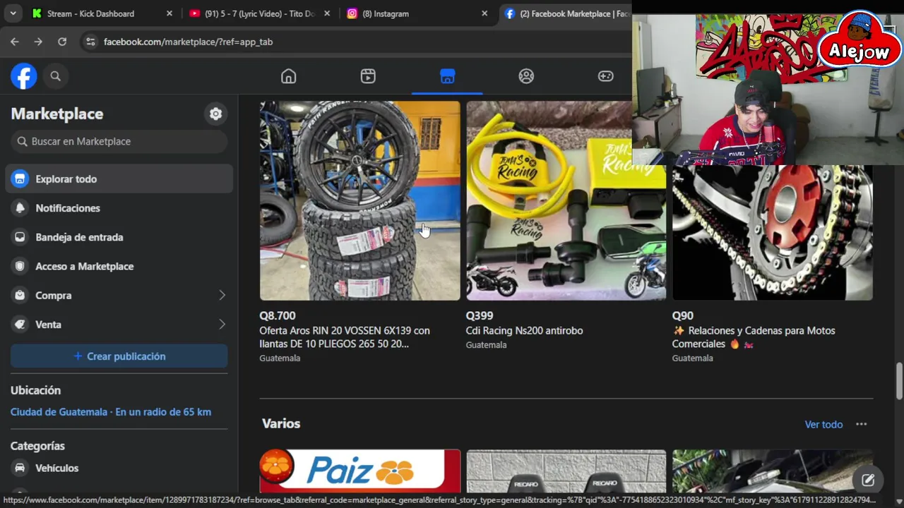Click the Notificaciones bell icon
The width and height of the screenshot is (904, 508).
click(x=20, y=208)
